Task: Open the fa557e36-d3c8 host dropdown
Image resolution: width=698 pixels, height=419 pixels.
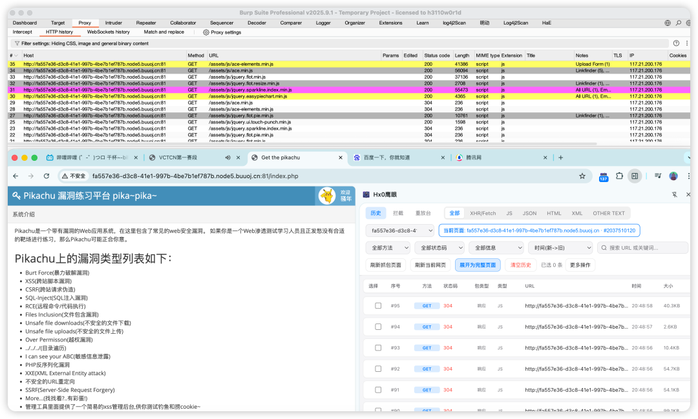Action: pos(400,230)
